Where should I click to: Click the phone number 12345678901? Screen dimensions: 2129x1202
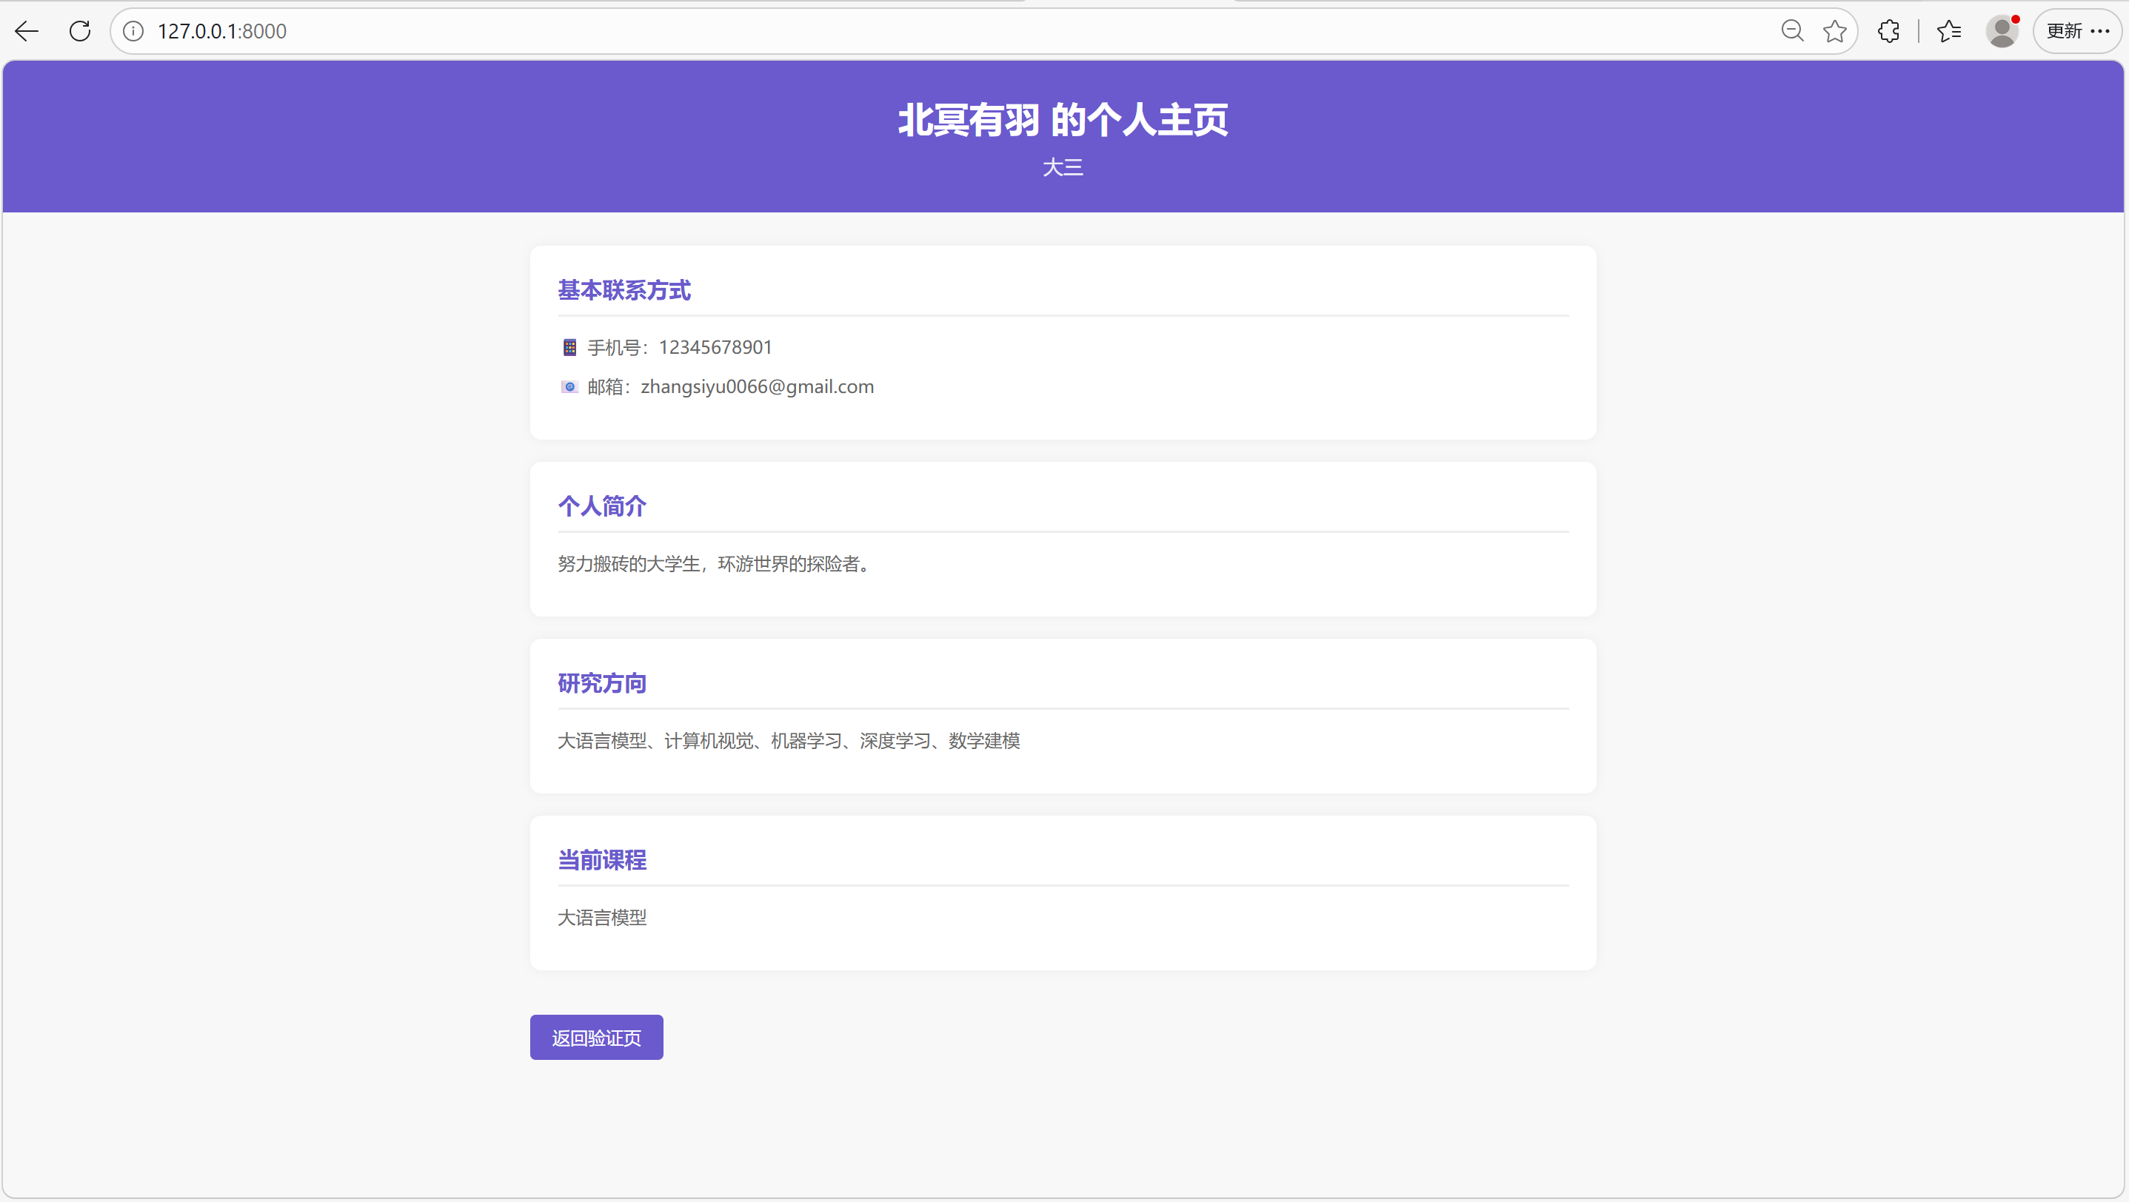715,347
